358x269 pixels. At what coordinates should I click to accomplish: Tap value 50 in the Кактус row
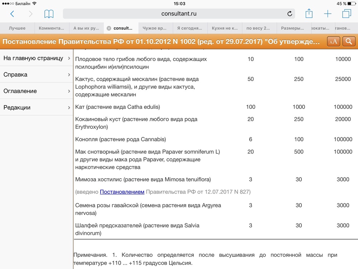pyautogui.click(x=251, y=79)
